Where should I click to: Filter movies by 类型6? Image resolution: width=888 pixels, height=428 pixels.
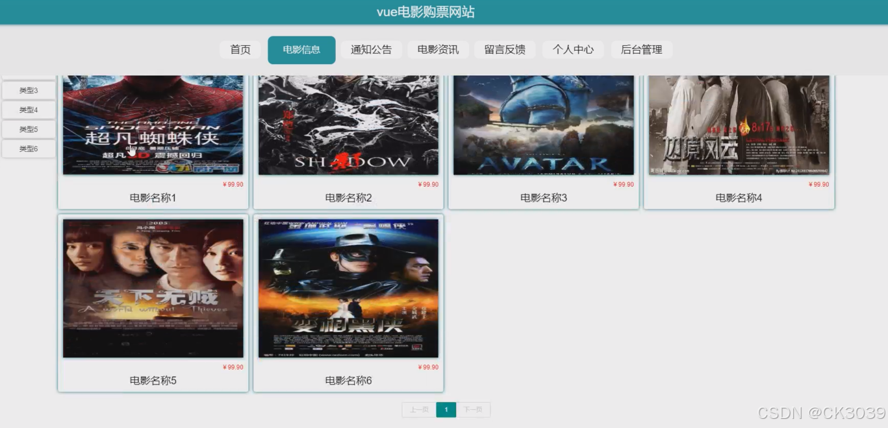[x=29, y=149]
